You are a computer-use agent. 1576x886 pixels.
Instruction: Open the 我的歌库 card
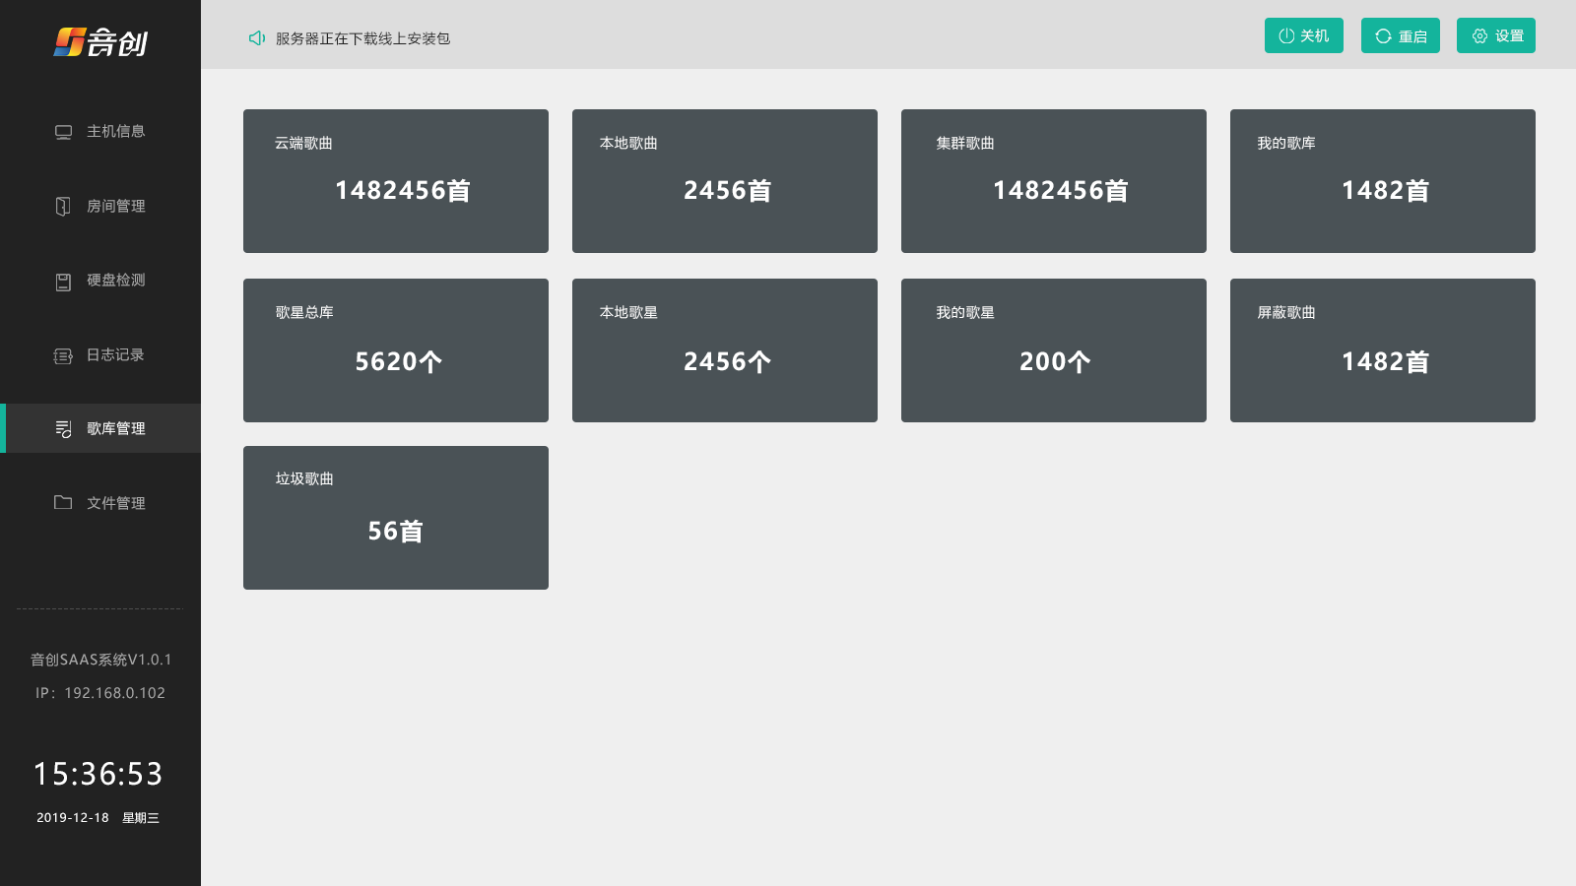[x=1383, y=181]
